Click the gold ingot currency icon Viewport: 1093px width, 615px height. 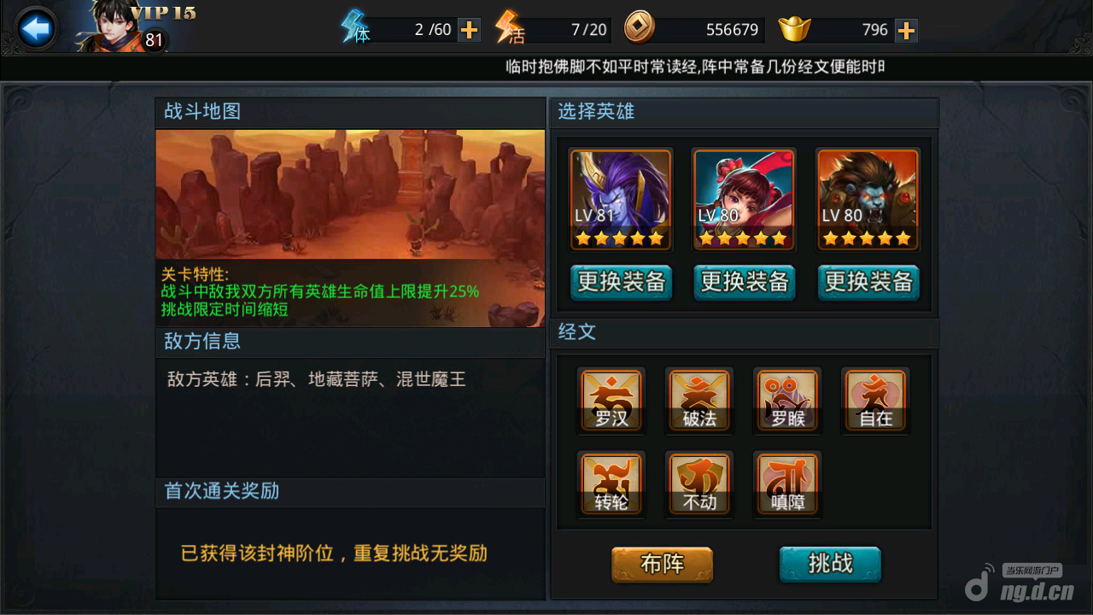(794, 30)
